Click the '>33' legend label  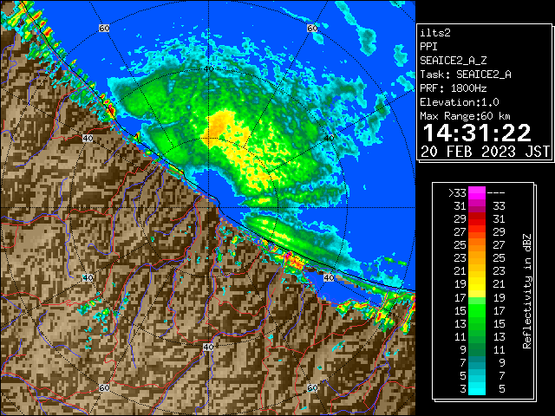457,193
